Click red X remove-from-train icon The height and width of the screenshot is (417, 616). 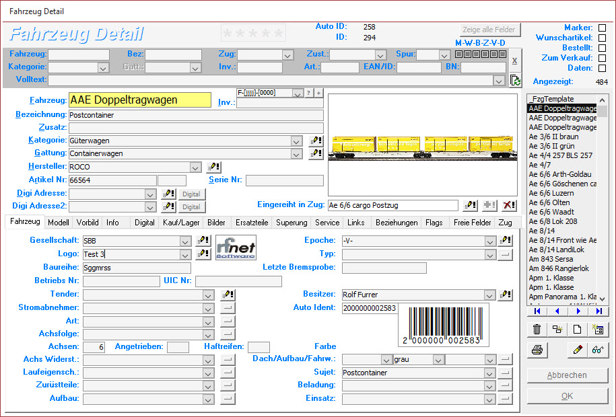coord(509,205)
